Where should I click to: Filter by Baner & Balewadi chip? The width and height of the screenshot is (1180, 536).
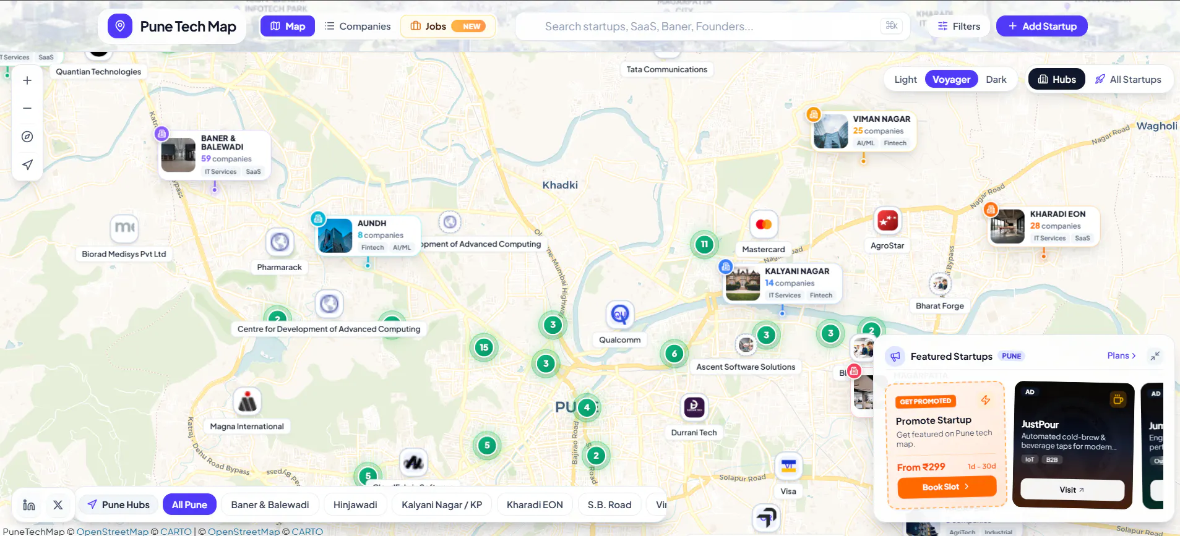click(x=270, y=504)
